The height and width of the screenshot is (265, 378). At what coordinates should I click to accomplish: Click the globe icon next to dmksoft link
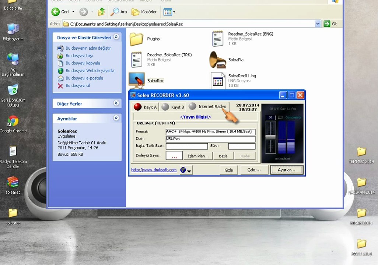coord(183,170)
